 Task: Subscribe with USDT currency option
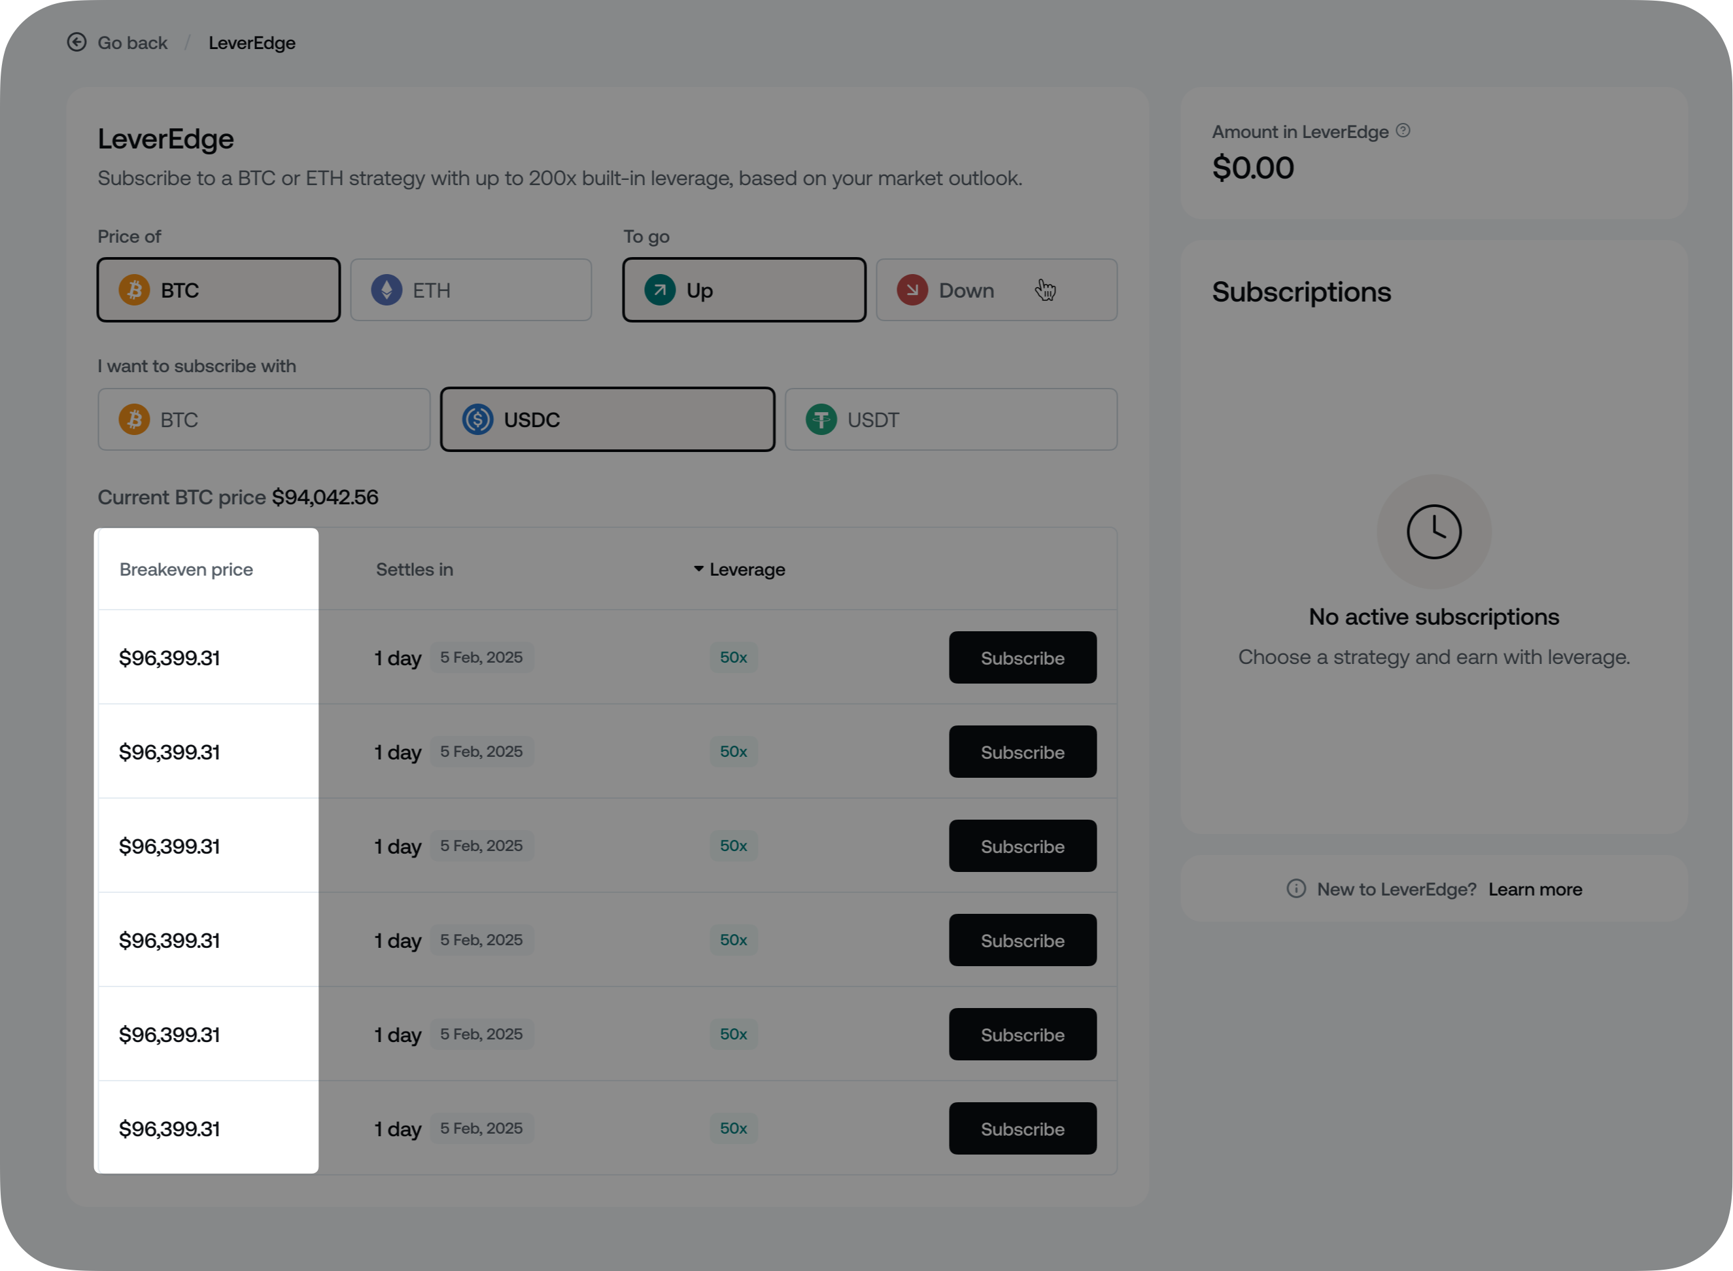point(951,420)
